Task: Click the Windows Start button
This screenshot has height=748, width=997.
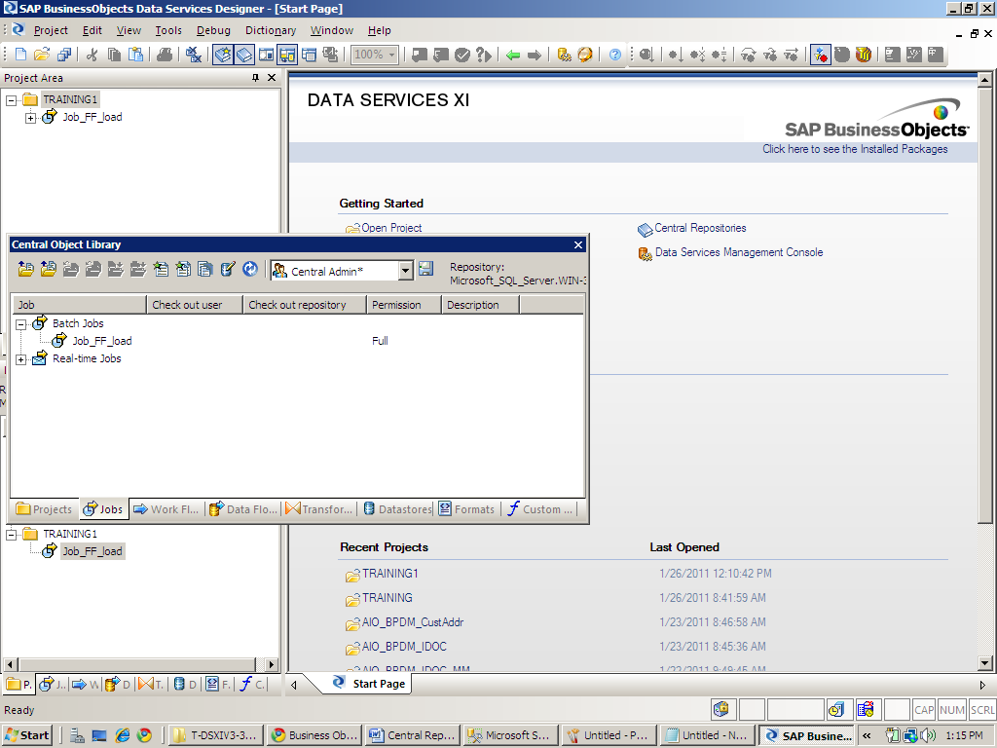Action: [26, 735]
